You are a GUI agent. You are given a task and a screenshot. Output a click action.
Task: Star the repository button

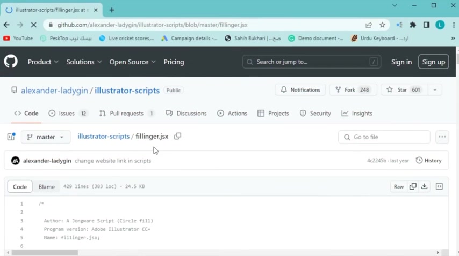[x=405, y=90]
